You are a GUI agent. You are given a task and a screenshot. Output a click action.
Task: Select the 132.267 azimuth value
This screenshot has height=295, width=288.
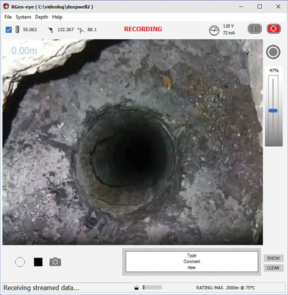pos(66,29)
